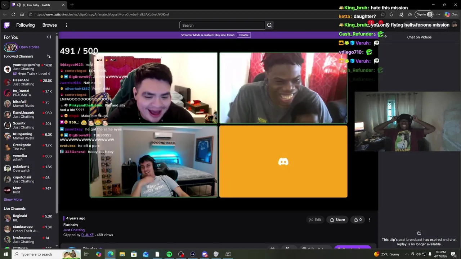This screenshot has width=461, height=259.
Task: Click the clip video player
Action: click(x=218, y=125)
